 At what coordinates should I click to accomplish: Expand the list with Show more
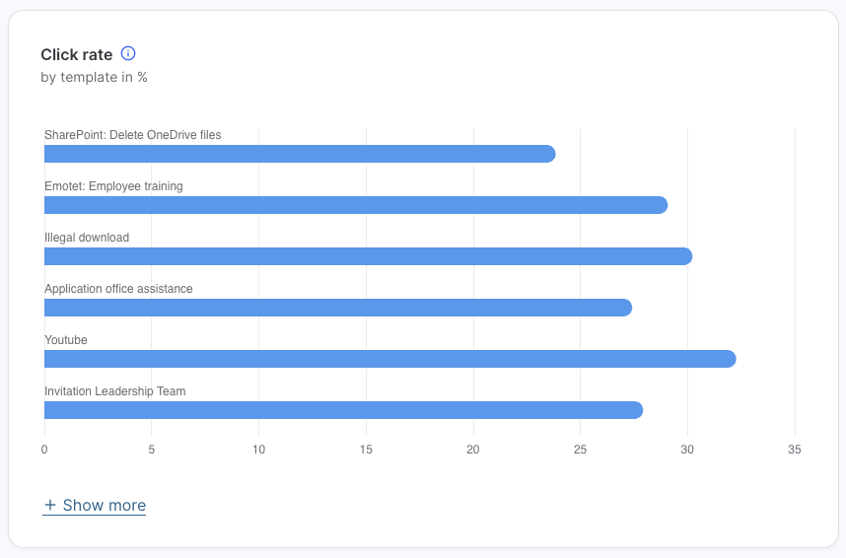[104, 506]
